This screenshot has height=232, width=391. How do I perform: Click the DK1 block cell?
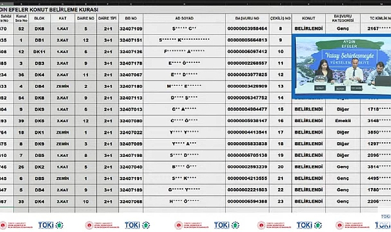tap(40, 132)
